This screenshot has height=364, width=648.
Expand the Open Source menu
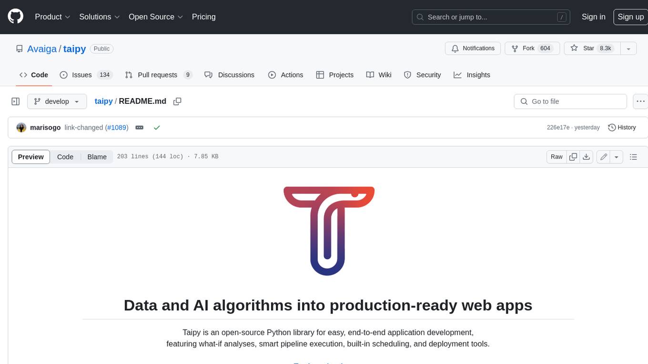point(156,17)
